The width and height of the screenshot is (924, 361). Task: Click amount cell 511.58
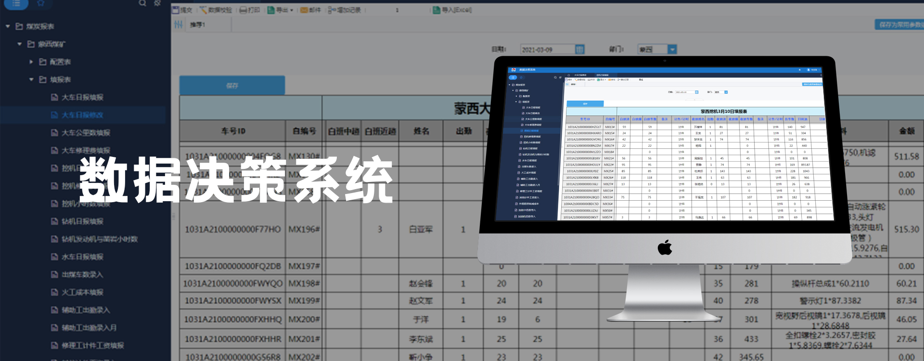pyautogui.click(x=907, y=156)
